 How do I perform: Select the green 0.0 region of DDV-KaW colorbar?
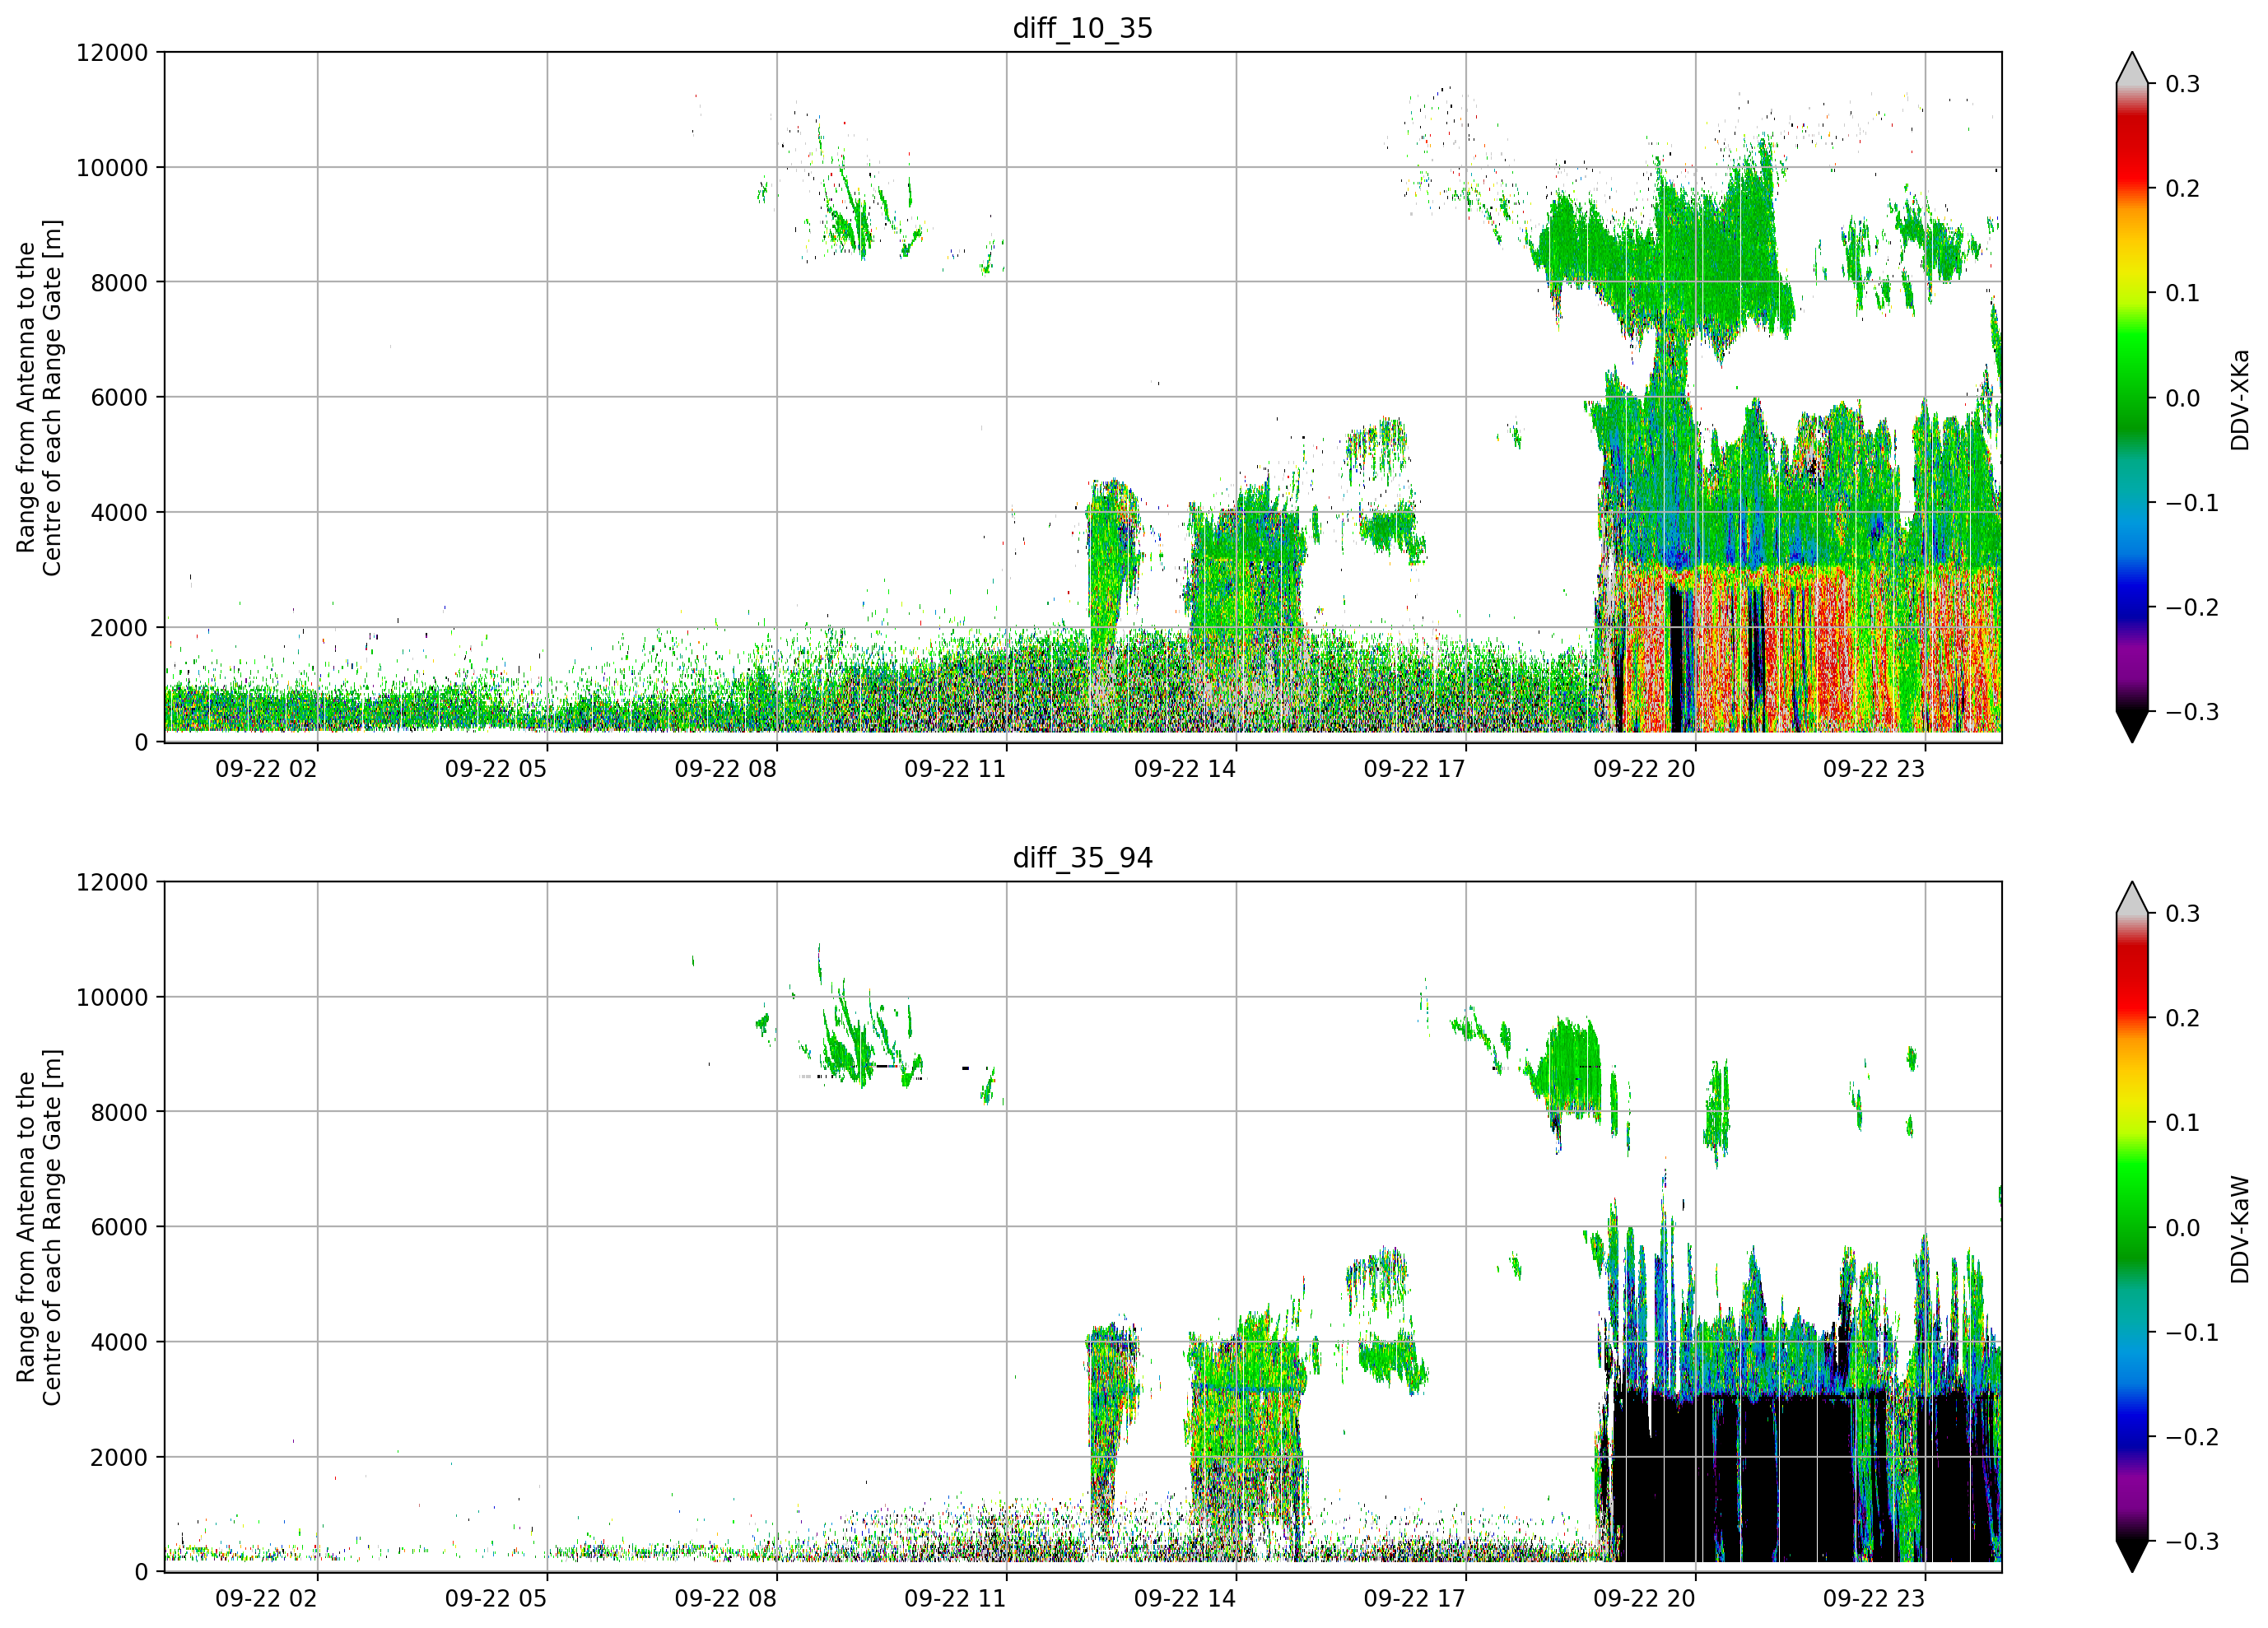click(x=2132, y=1228)
